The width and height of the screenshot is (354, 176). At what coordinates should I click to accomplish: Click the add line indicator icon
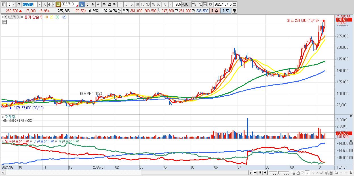click(x=200, y=4)
